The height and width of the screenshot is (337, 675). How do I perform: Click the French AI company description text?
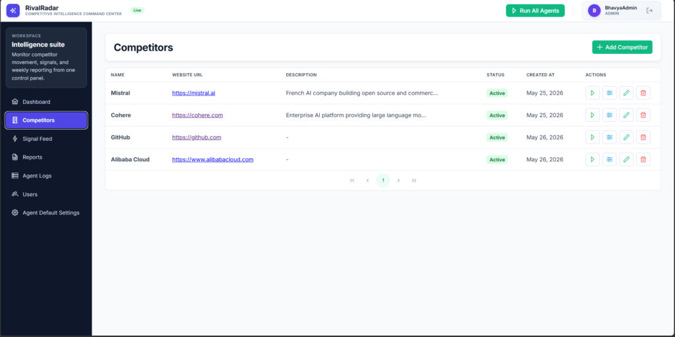[x=362, y=93]
